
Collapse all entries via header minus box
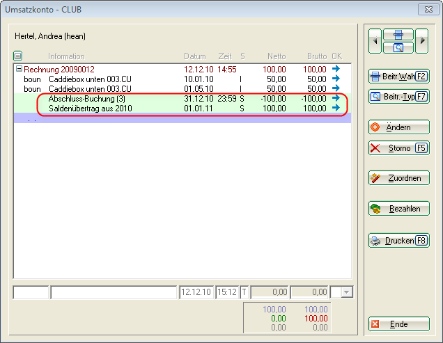coord(17,56)
